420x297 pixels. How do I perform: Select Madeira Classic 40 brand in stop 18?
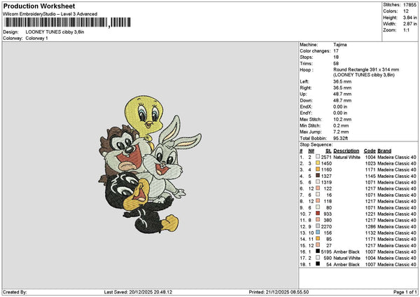point(397,264)
